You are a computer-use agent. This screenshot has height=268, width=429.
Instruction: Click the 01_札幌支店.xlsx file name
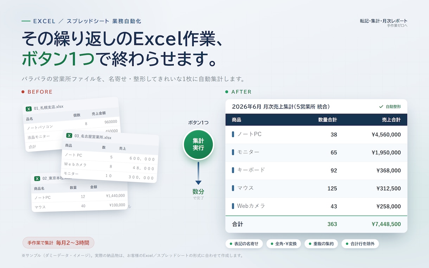click(49, 107)
